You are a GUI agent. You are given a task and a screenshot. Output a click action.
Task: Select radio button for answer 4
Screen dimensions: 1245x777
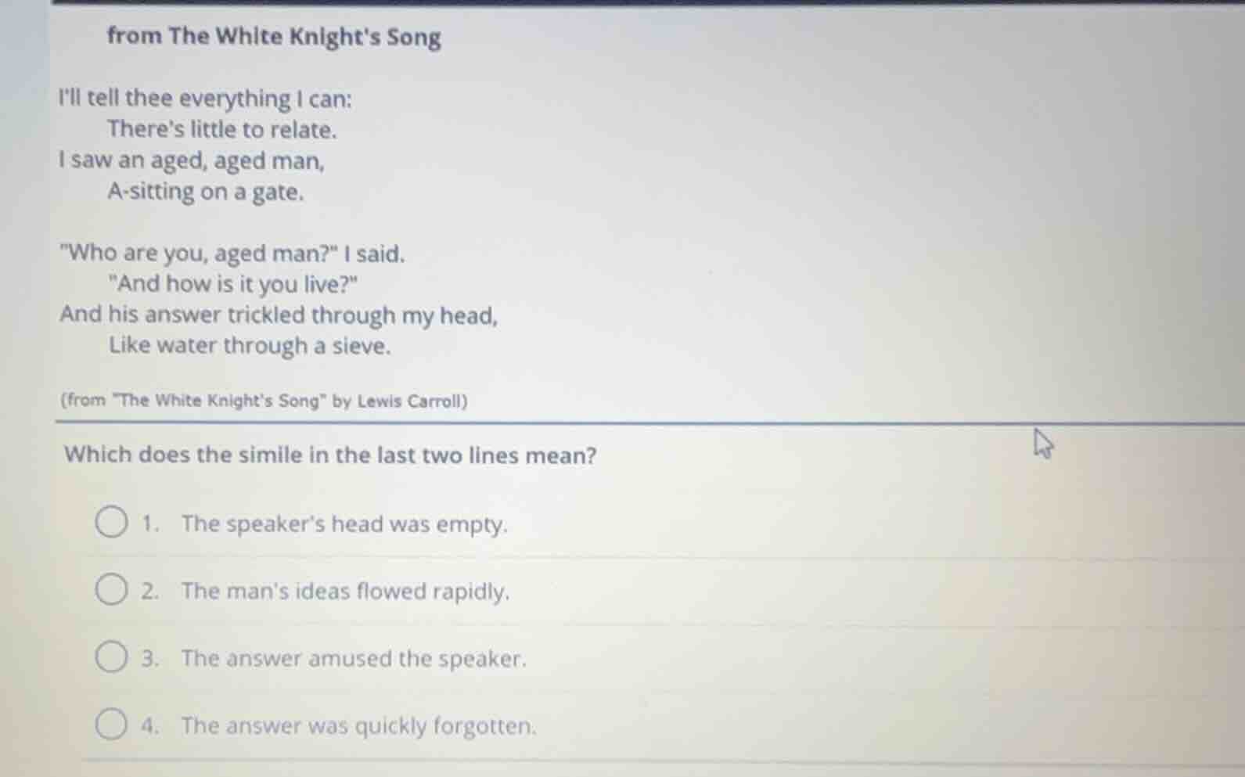tap(110, 723)
